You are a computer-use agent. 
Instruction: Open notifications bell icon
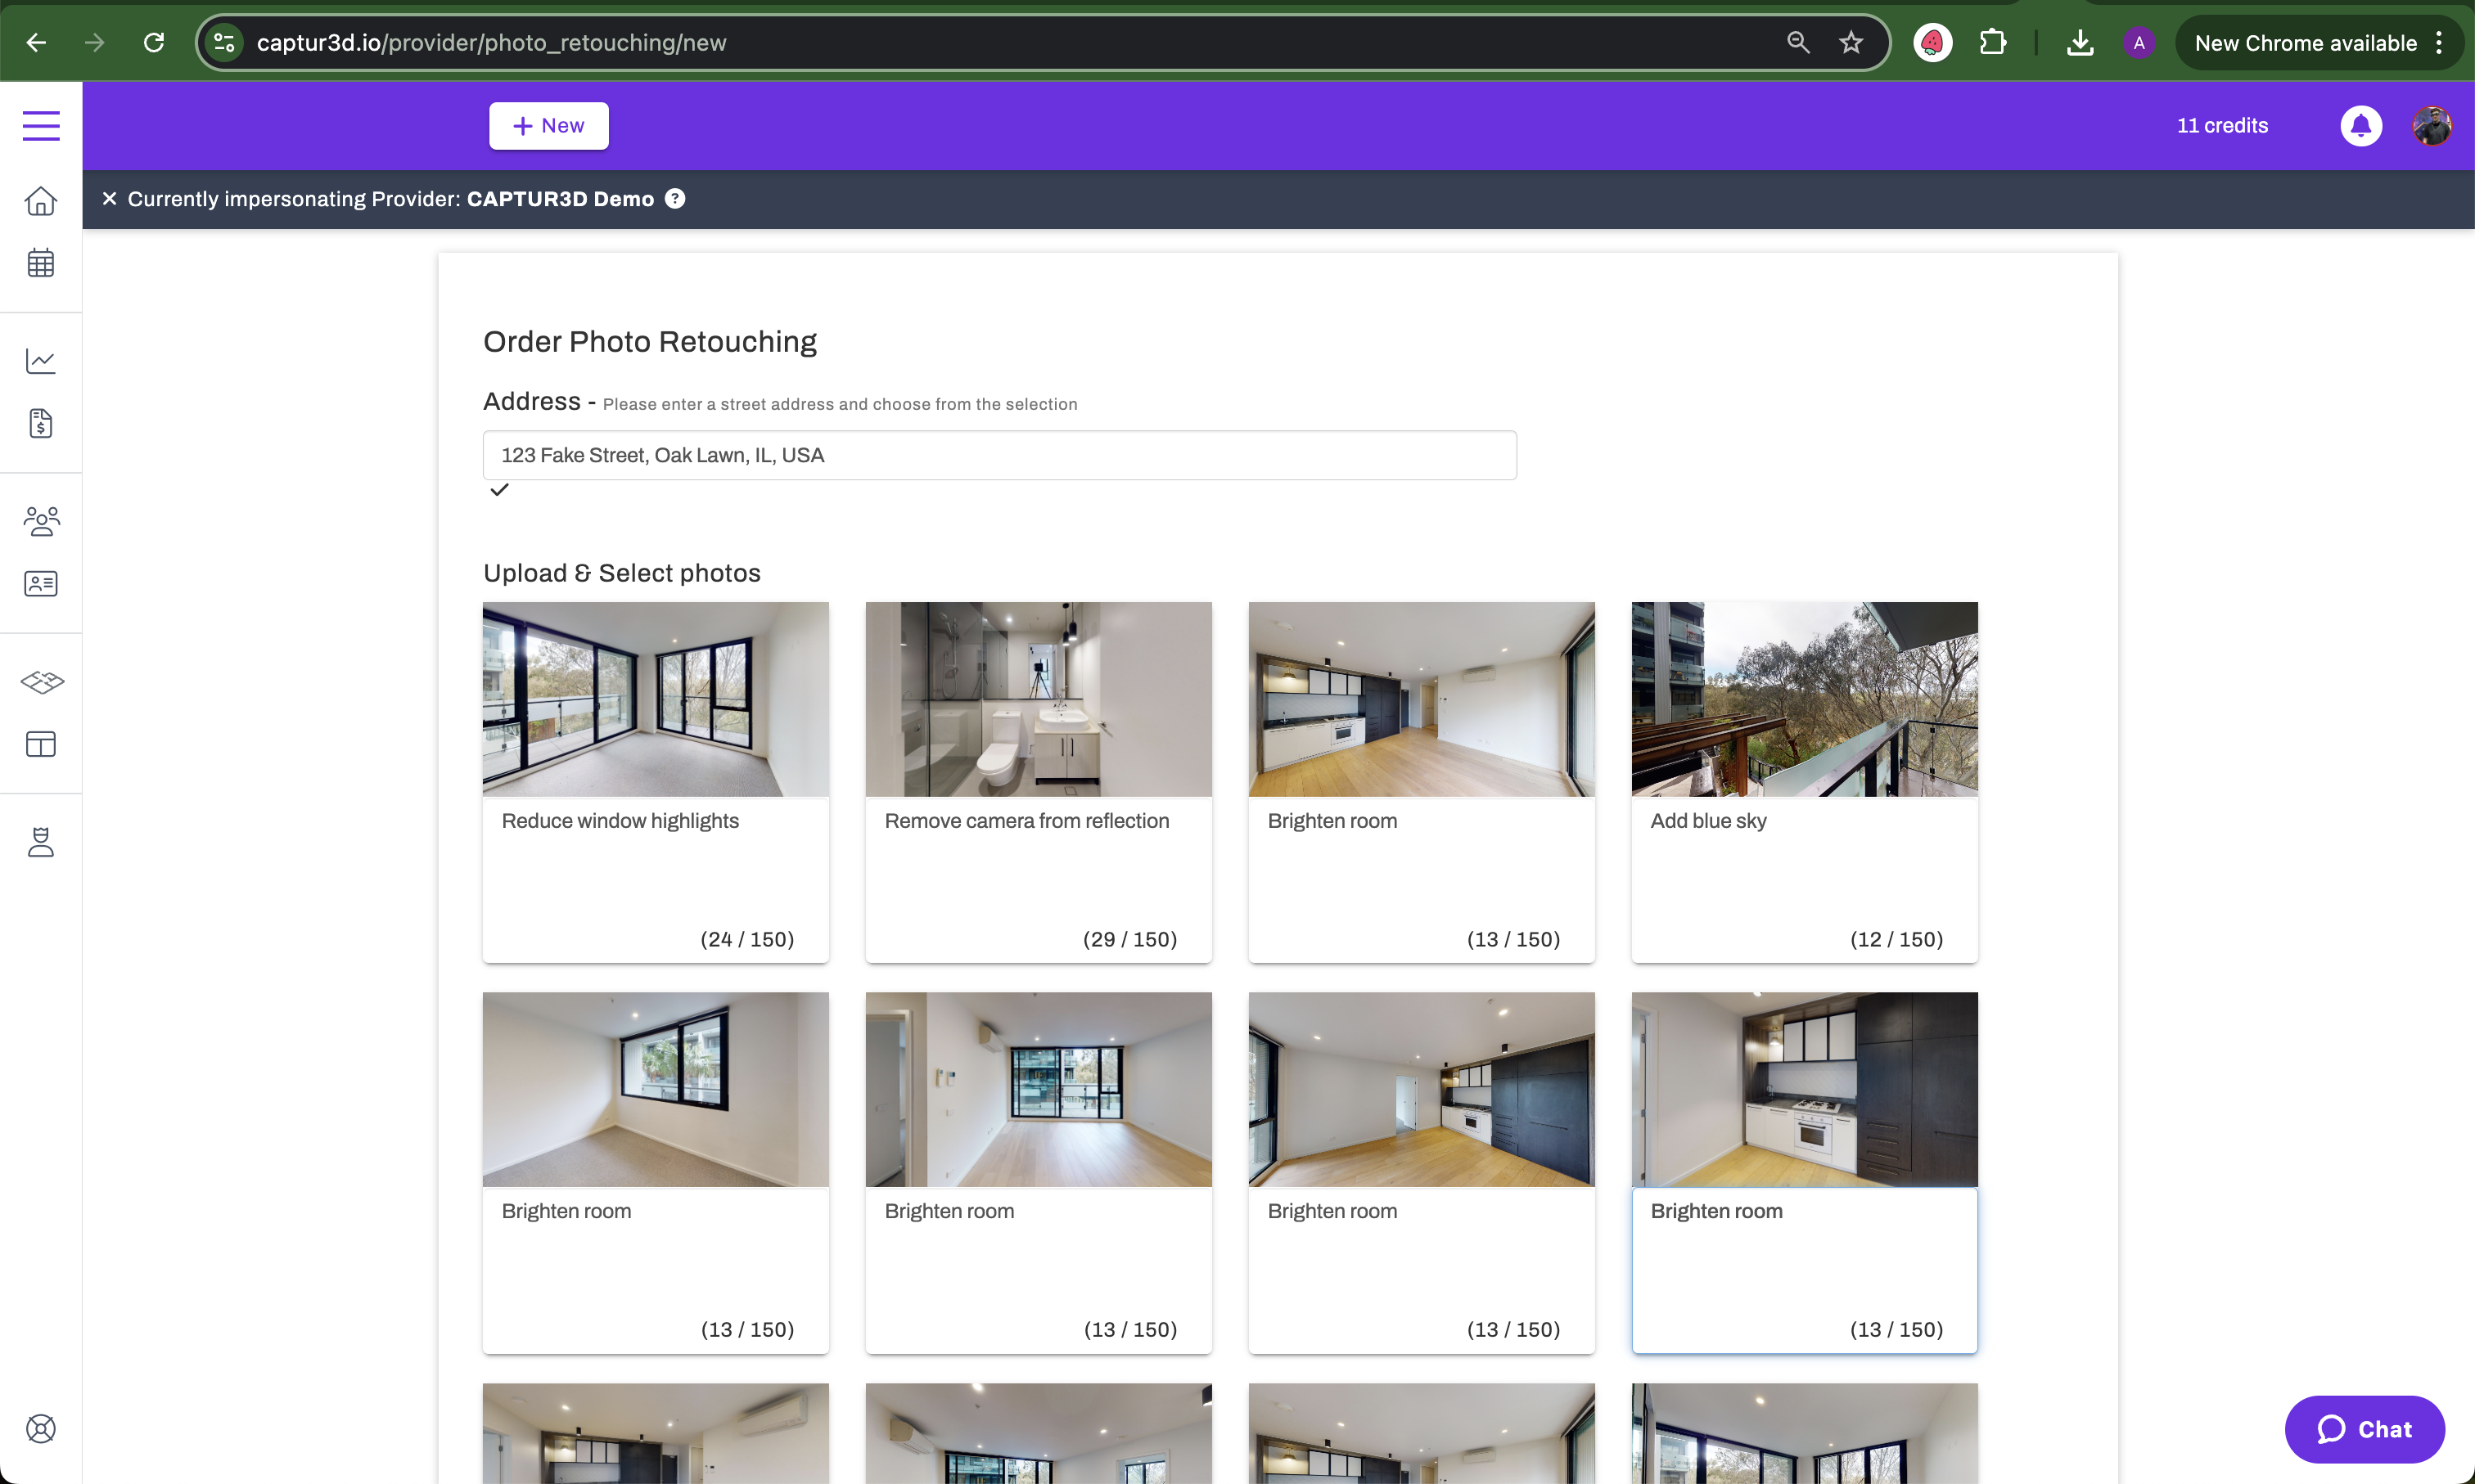(x=2361, y=126)
